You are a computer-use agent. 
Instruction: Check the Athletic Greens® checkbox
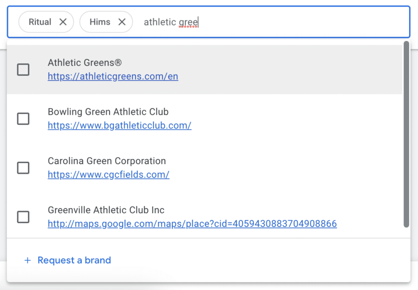[23, 70]
